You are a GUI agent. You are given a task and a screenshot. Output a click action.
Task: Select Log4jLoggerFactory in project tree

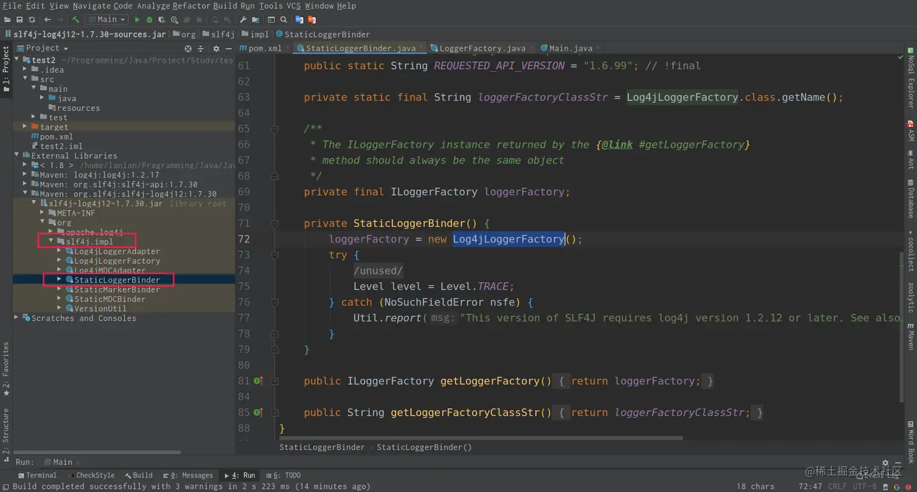tap(117, 261)
